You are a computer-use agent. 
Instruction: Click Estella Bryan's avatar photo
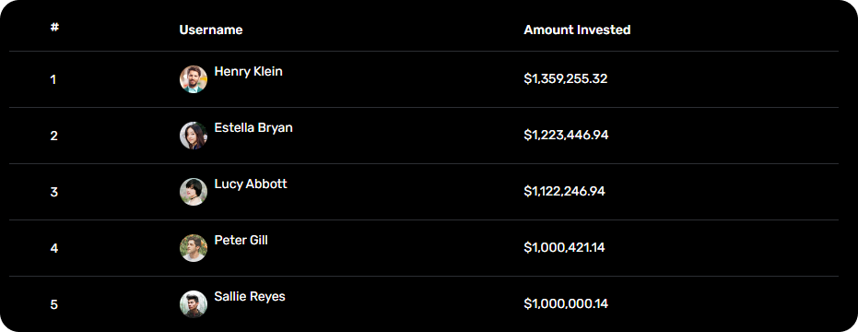194,136
